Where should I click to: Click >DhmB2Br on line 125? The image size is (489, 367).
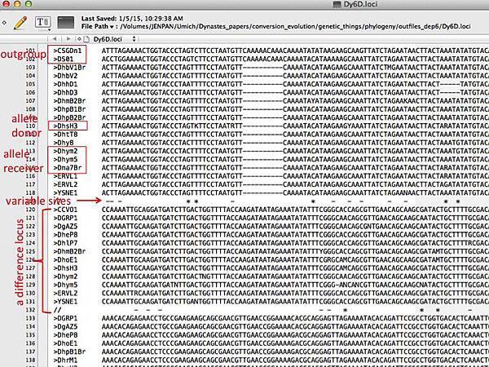point(69,251)
